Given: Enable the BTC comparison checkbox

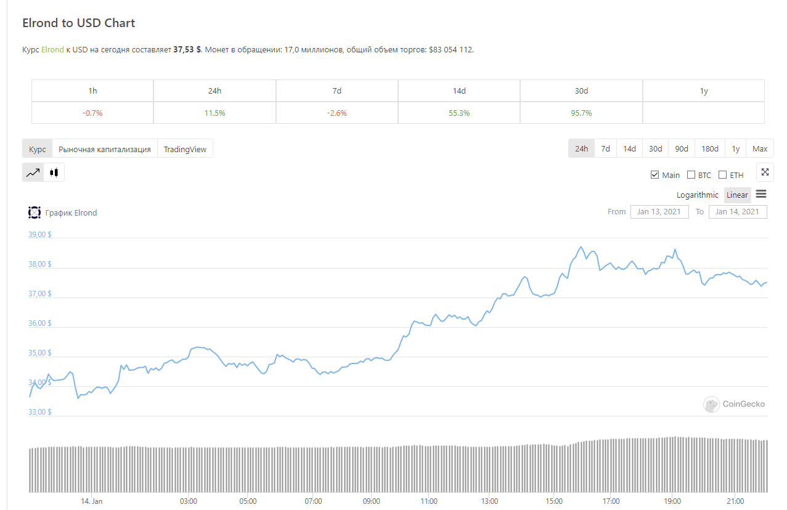Looking at the screenshot, I should click(691, 175).
